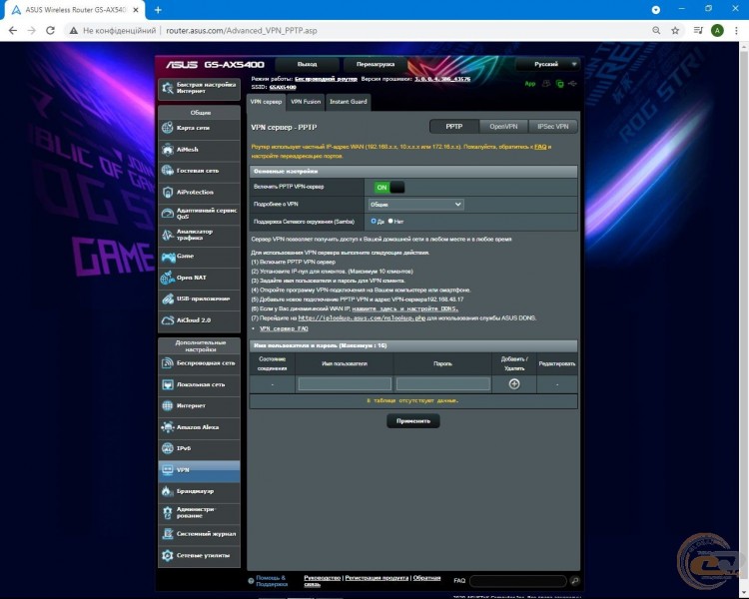Open a new browser tab
The width and height of the screenshot is (749, 599).
(158, 10)
